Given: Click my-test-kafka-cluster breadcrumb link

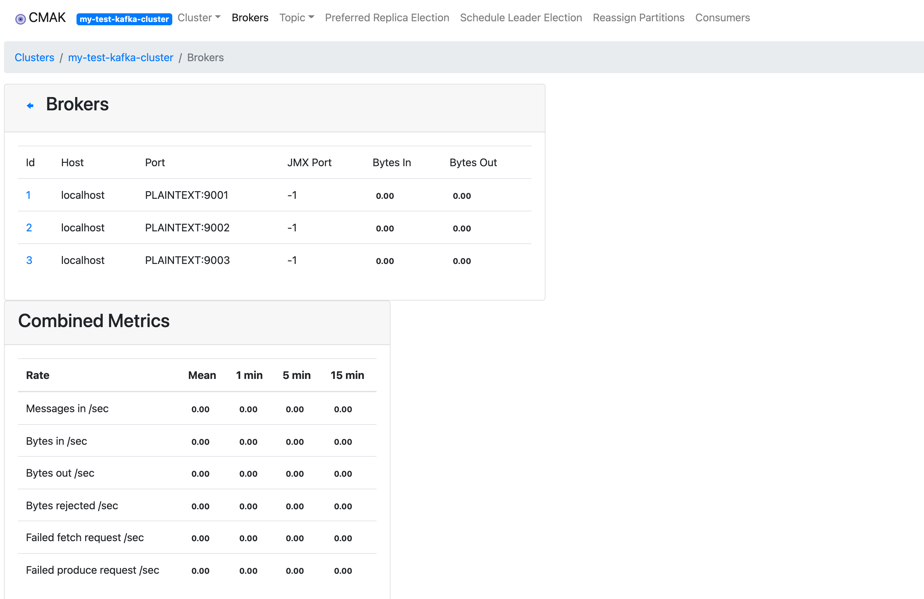Looking at the screenshot, I should click(120, 58).
